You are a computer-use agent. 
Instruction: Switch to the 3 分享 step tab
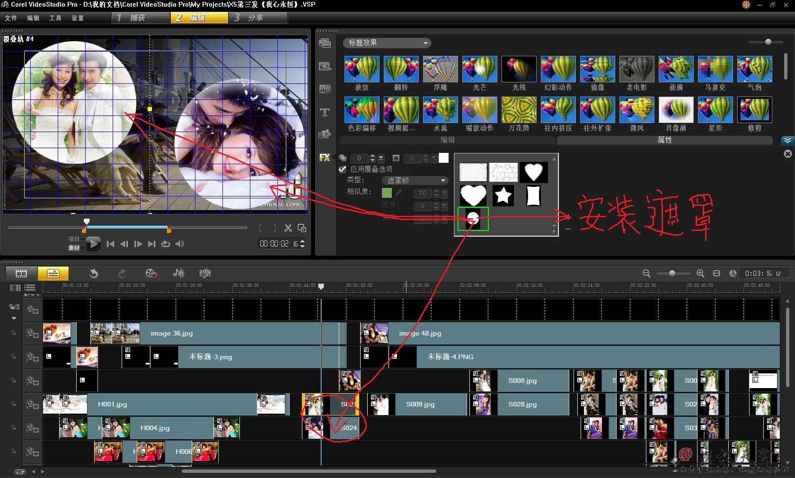[258, 18]
